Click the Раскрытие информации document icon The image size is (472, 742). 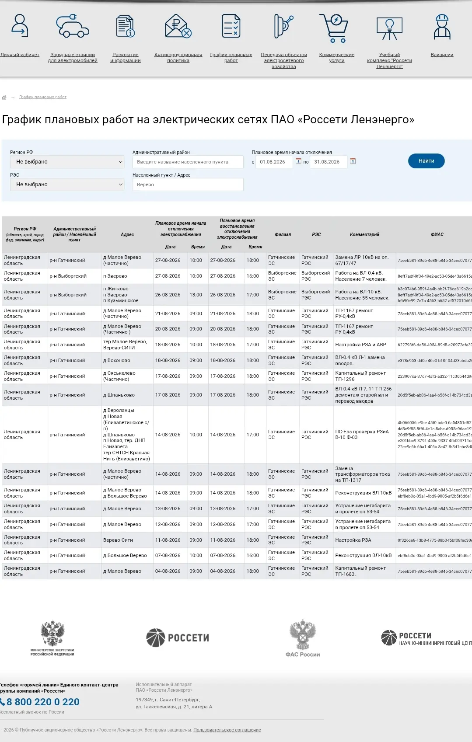[126, 26]
